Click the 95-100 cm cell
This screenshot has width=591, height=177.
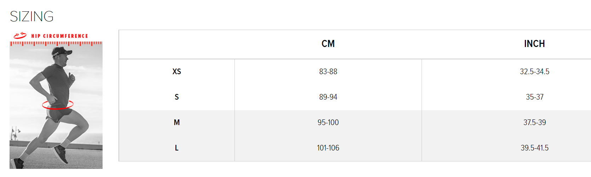coord(328,123)
